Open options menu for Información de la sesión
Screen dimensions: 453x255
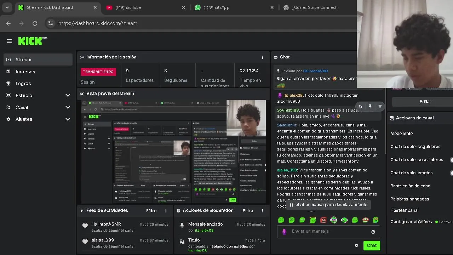coord(262,57)
